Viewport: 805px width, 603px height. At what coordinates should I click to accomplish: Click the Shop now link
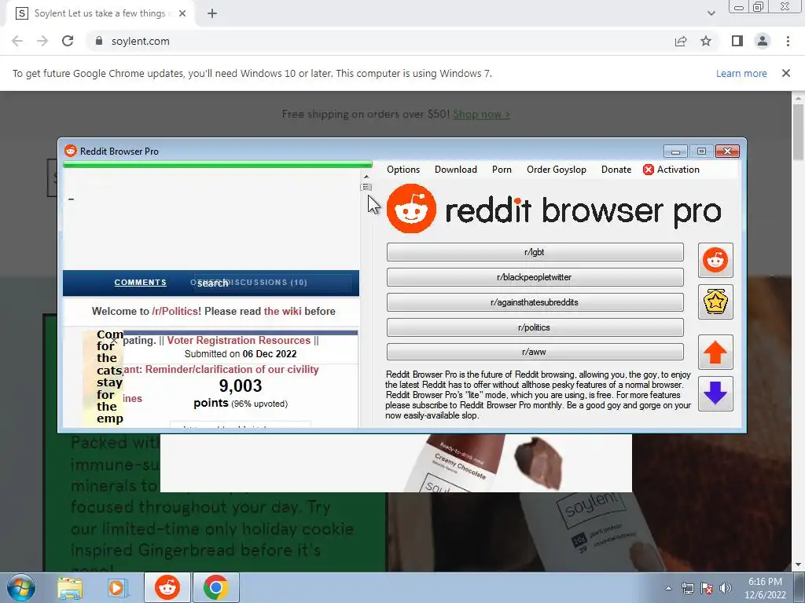point(481,115)
